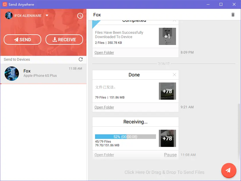241x181 pixels.
Task: Dismiss the Done transfer card
Action: [x=174, y=75]
